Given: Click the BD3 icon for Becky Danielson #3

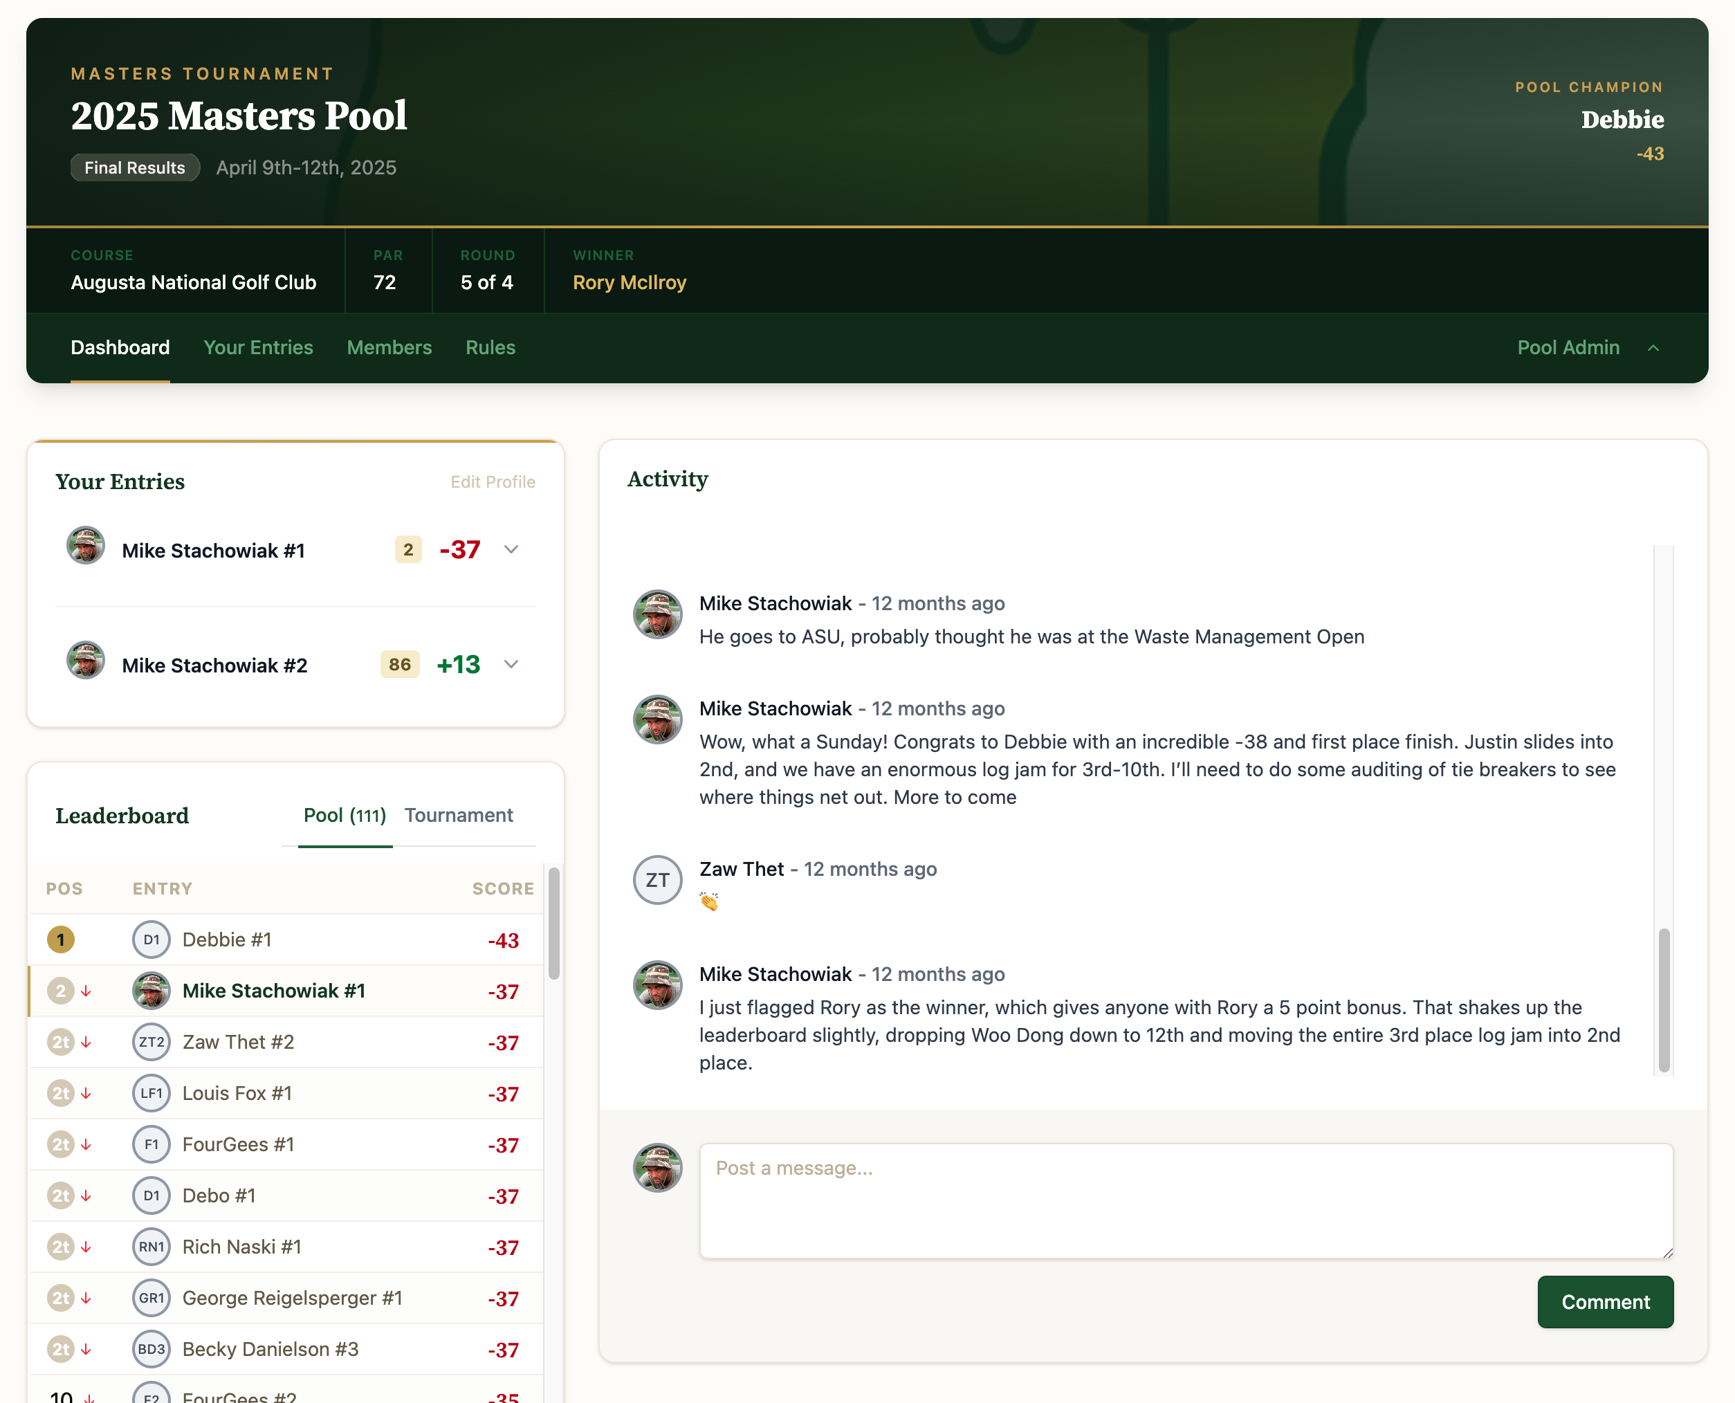Looking at the screenshot, I should tap(151, 1349).
